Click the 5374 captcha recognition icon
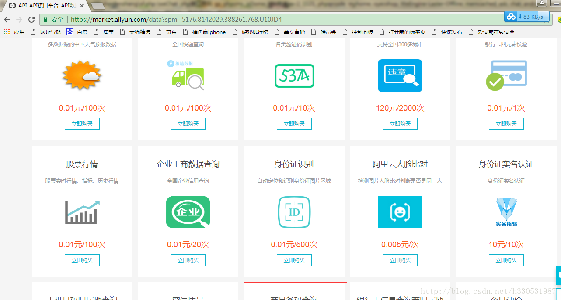 pos(294,76)
